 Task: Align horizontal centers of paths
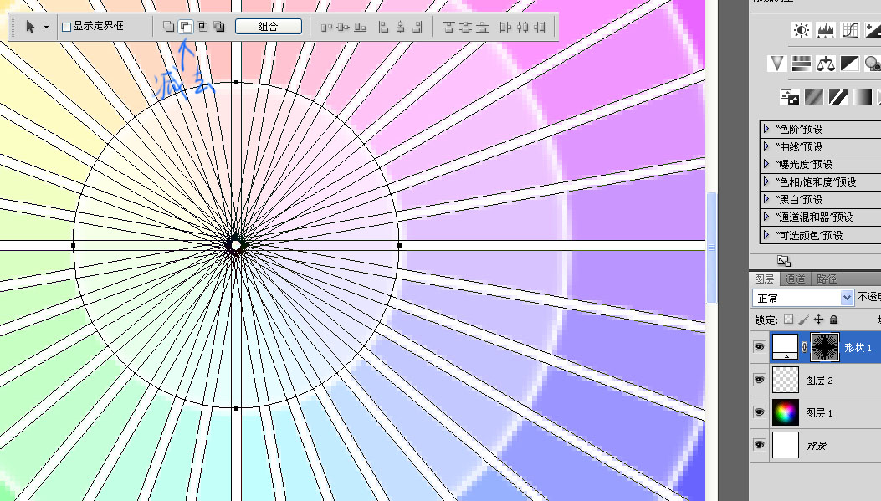pos(400,27)
